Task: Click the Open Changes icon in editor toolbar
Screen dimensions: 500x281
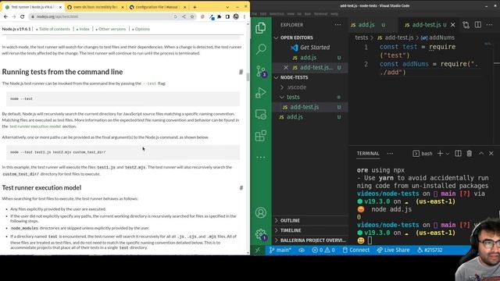Action: click(466, 25)
